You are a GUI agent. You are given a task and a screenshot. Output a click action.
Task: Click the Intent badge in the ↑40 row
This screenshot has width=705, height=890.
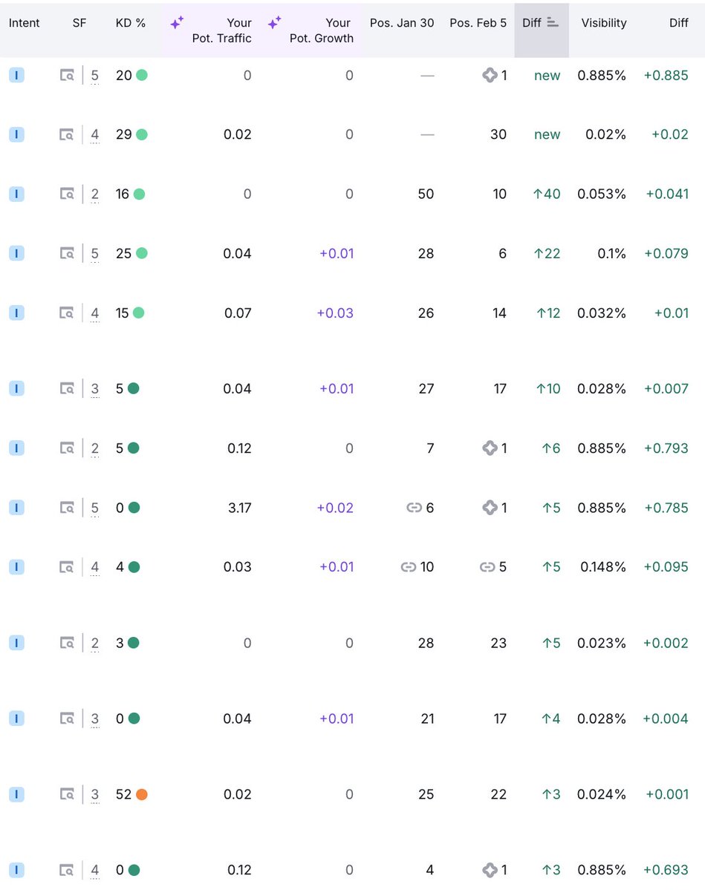click(x=16, y=194)
